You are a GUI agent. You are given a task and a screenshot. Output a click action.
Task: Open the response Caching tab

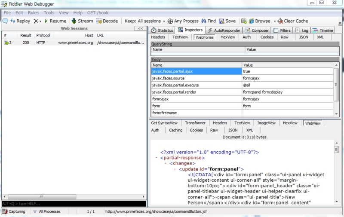click(x=175, y=130)
